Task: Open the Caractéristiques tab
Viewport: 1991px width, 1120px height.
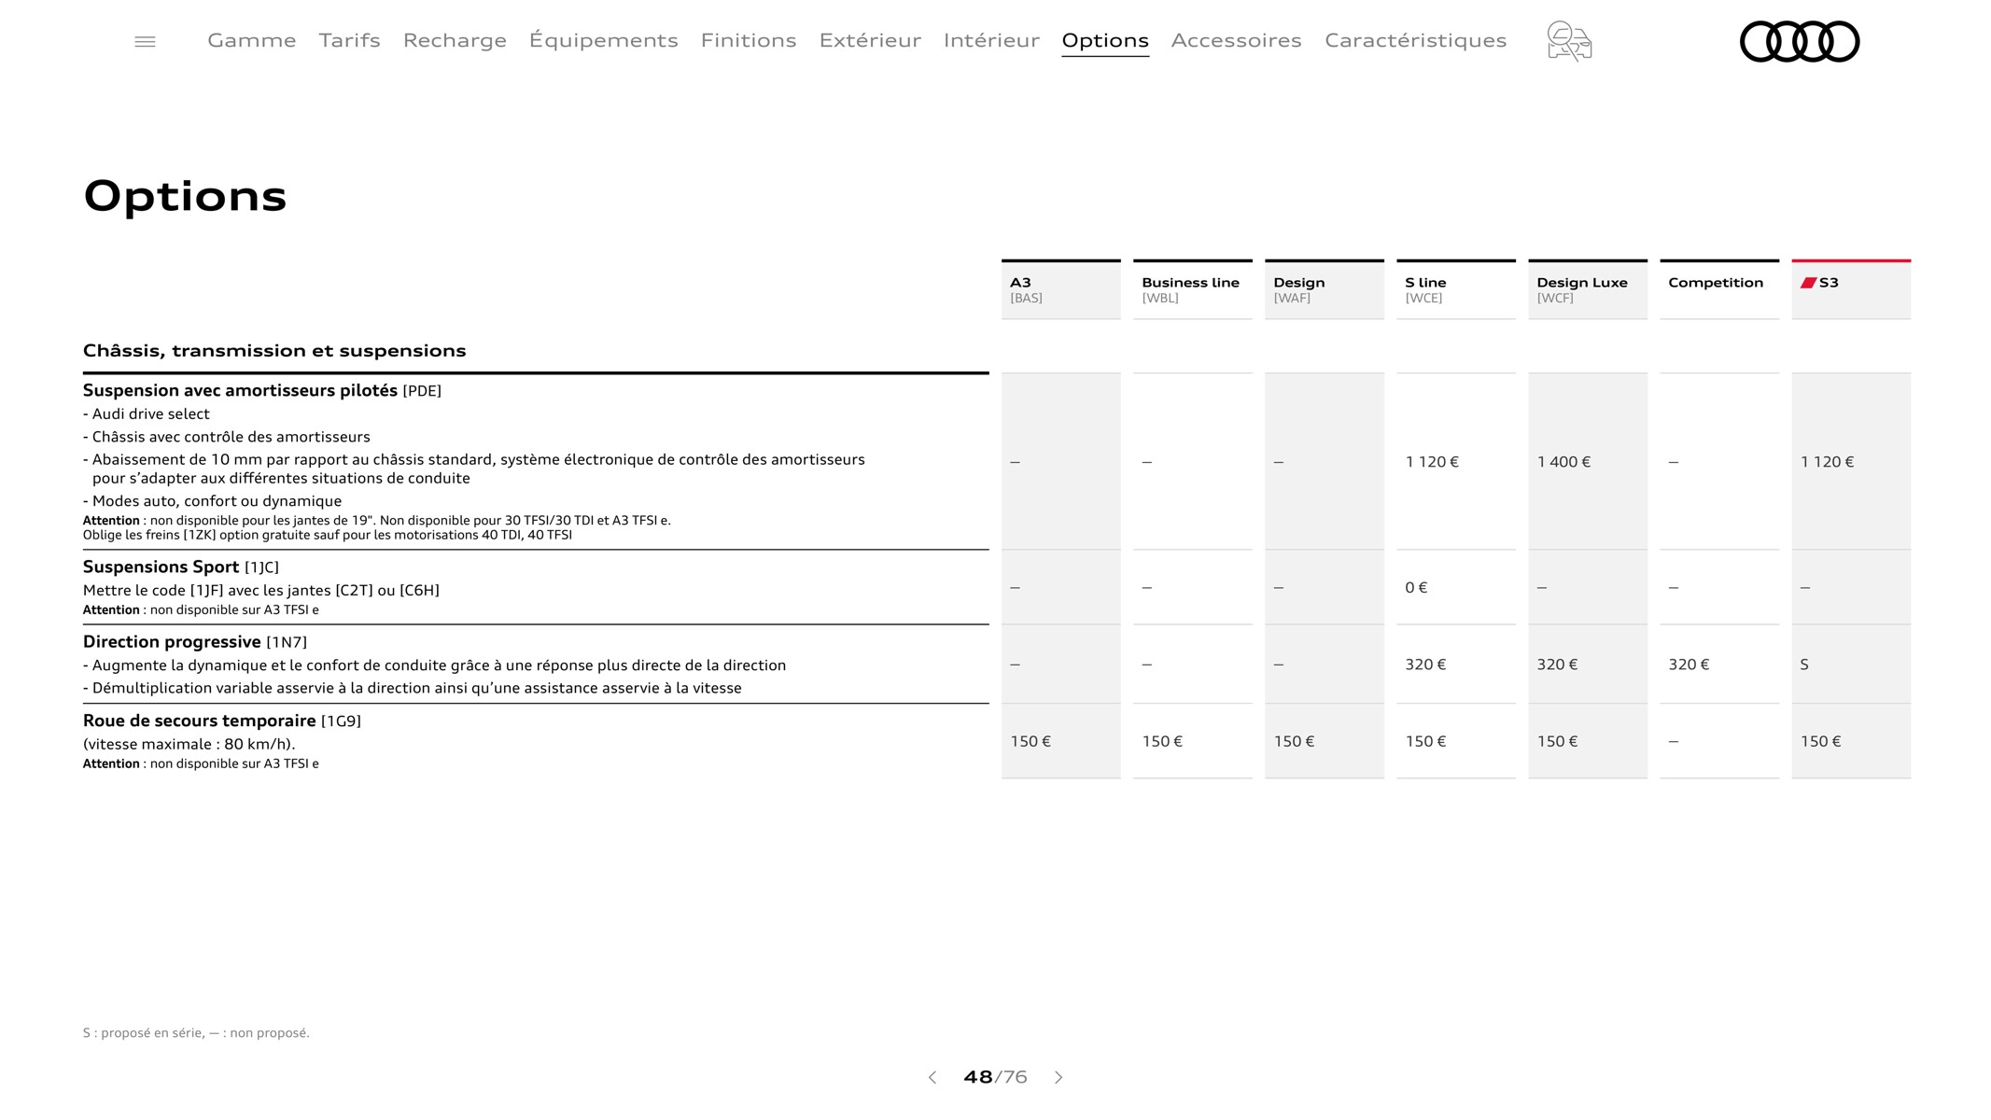Action: click(x=1415, y=40)
